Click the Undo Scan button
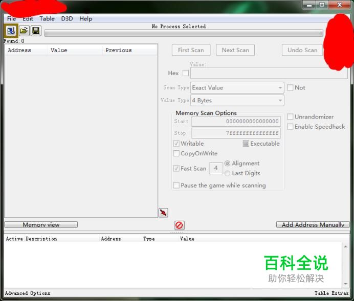The image size is (354, 301). point(302,50)
